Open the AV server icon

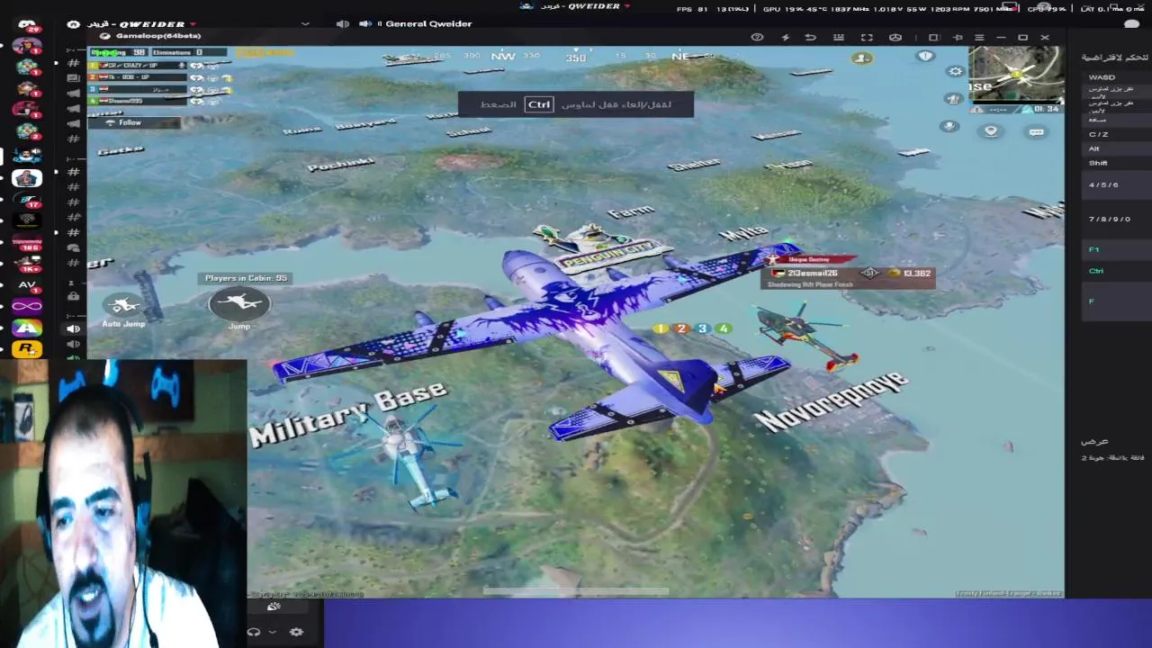tap(27, 284)
